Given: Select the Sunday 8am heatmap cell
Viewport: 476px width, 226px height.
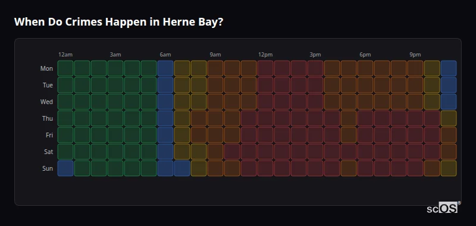Looking at the screenshot, I should click(199, 168).
